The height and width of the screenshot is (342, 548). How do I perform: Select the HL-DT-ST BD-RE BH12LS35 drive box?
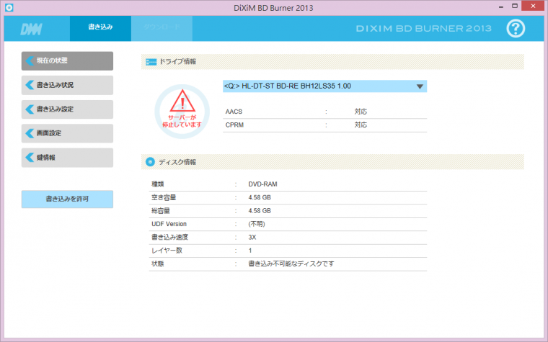[x=324, y=86]
